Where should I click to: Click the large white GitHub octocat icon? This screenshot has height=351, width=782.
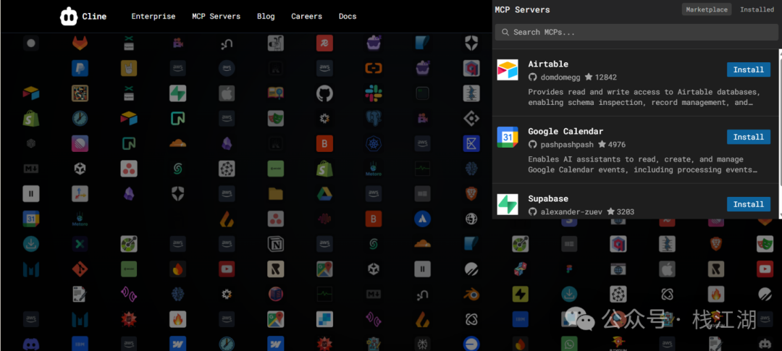point(324,93)
